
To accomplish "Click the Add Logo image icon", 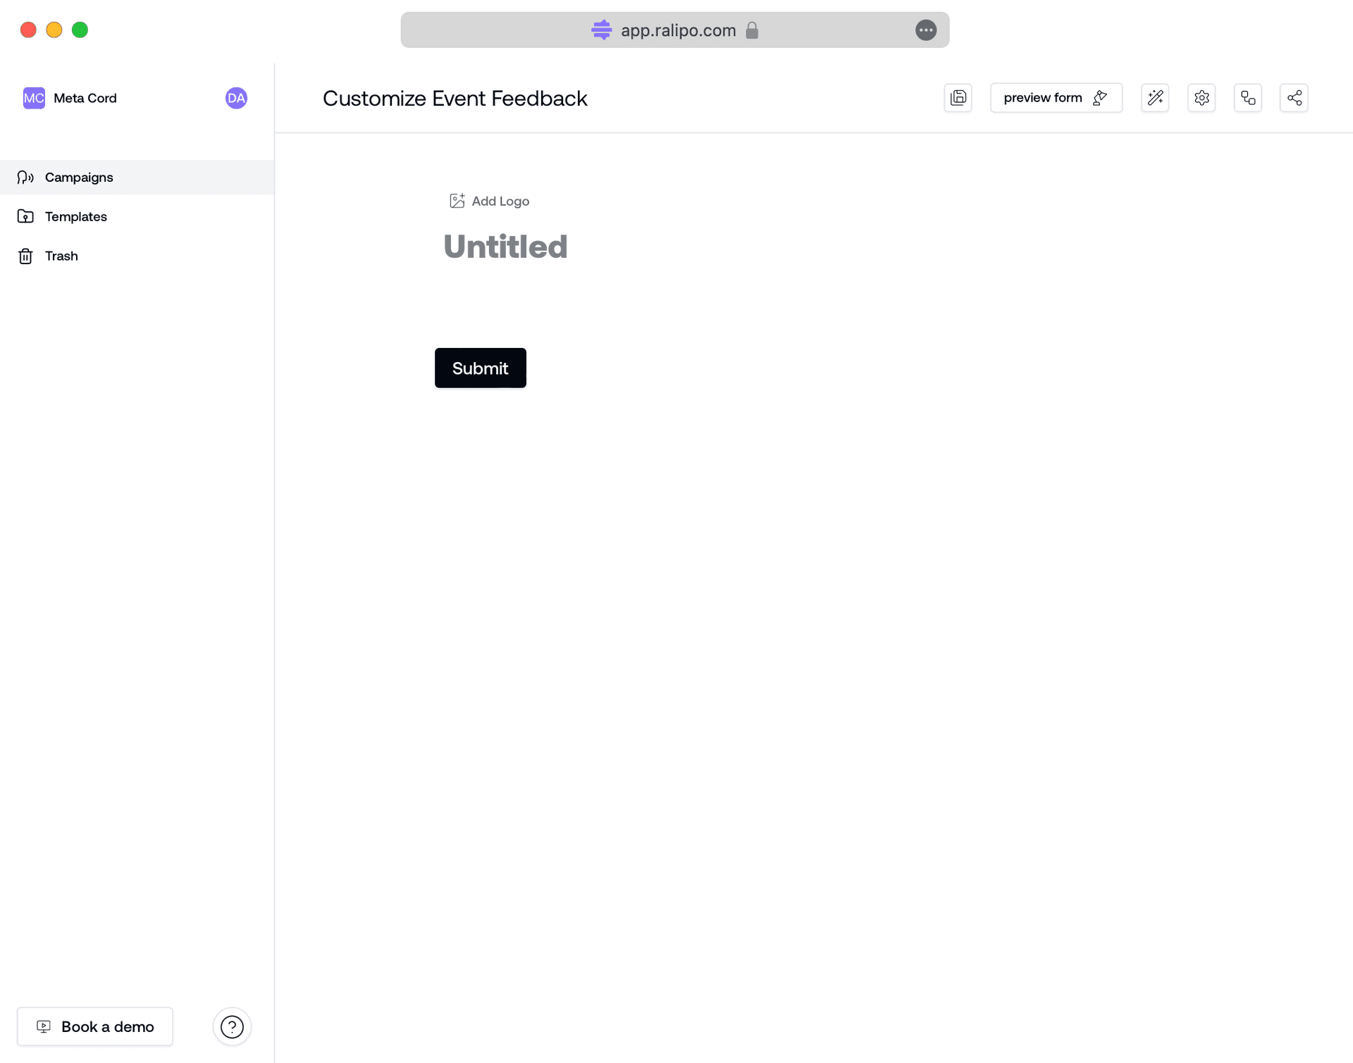I will coord(457,201).
